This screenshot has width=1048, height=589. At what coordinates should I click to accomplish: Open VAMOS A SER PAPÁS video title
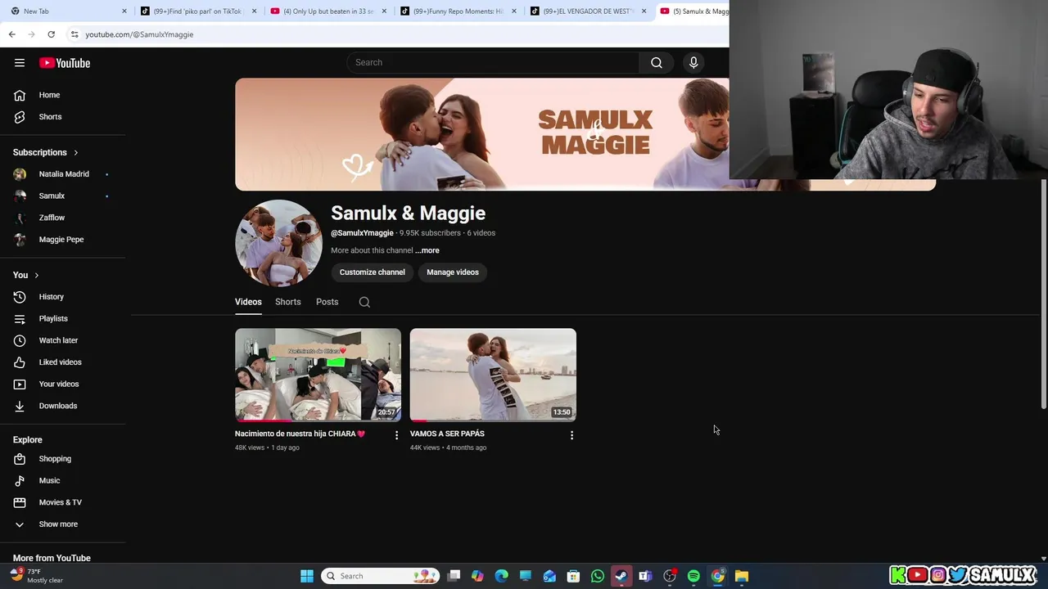[x=447, y=434]
